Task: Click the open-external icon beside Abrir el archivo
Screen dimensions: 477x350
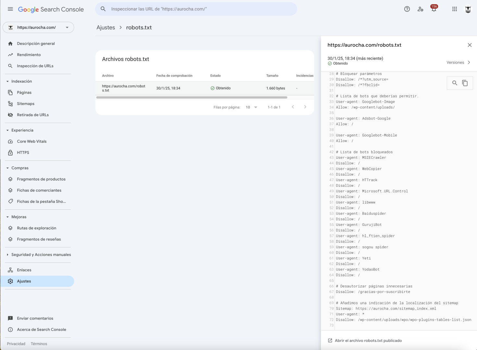Action: pos(330,341)
